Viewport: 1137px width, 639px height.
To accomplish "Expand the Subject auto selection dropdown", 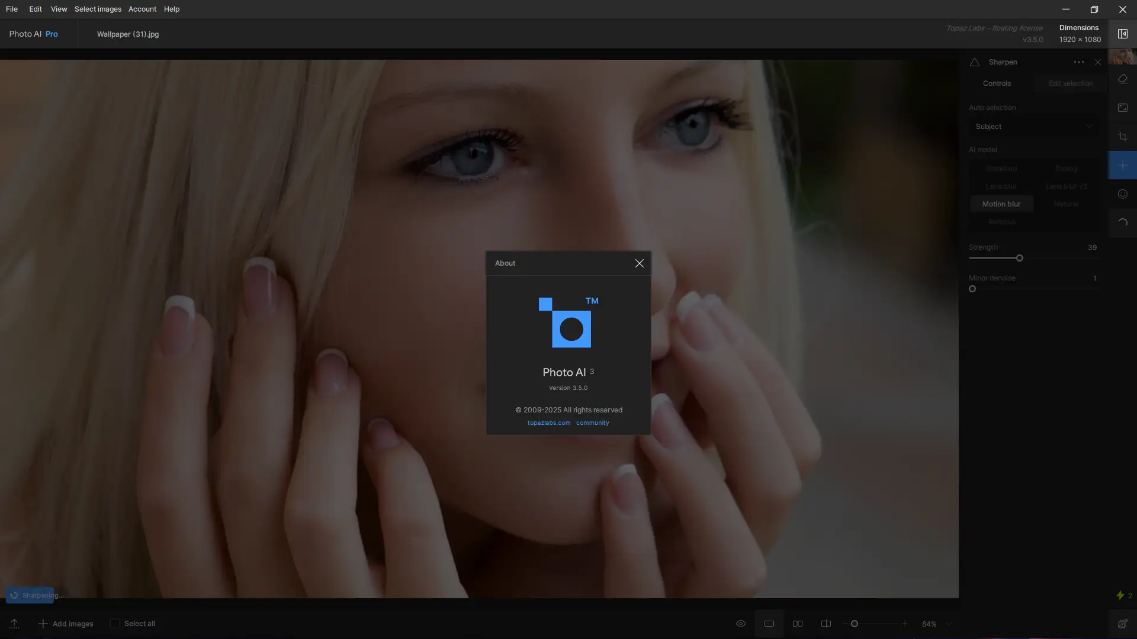I will pyautogui.click(x=1033, y=127).
